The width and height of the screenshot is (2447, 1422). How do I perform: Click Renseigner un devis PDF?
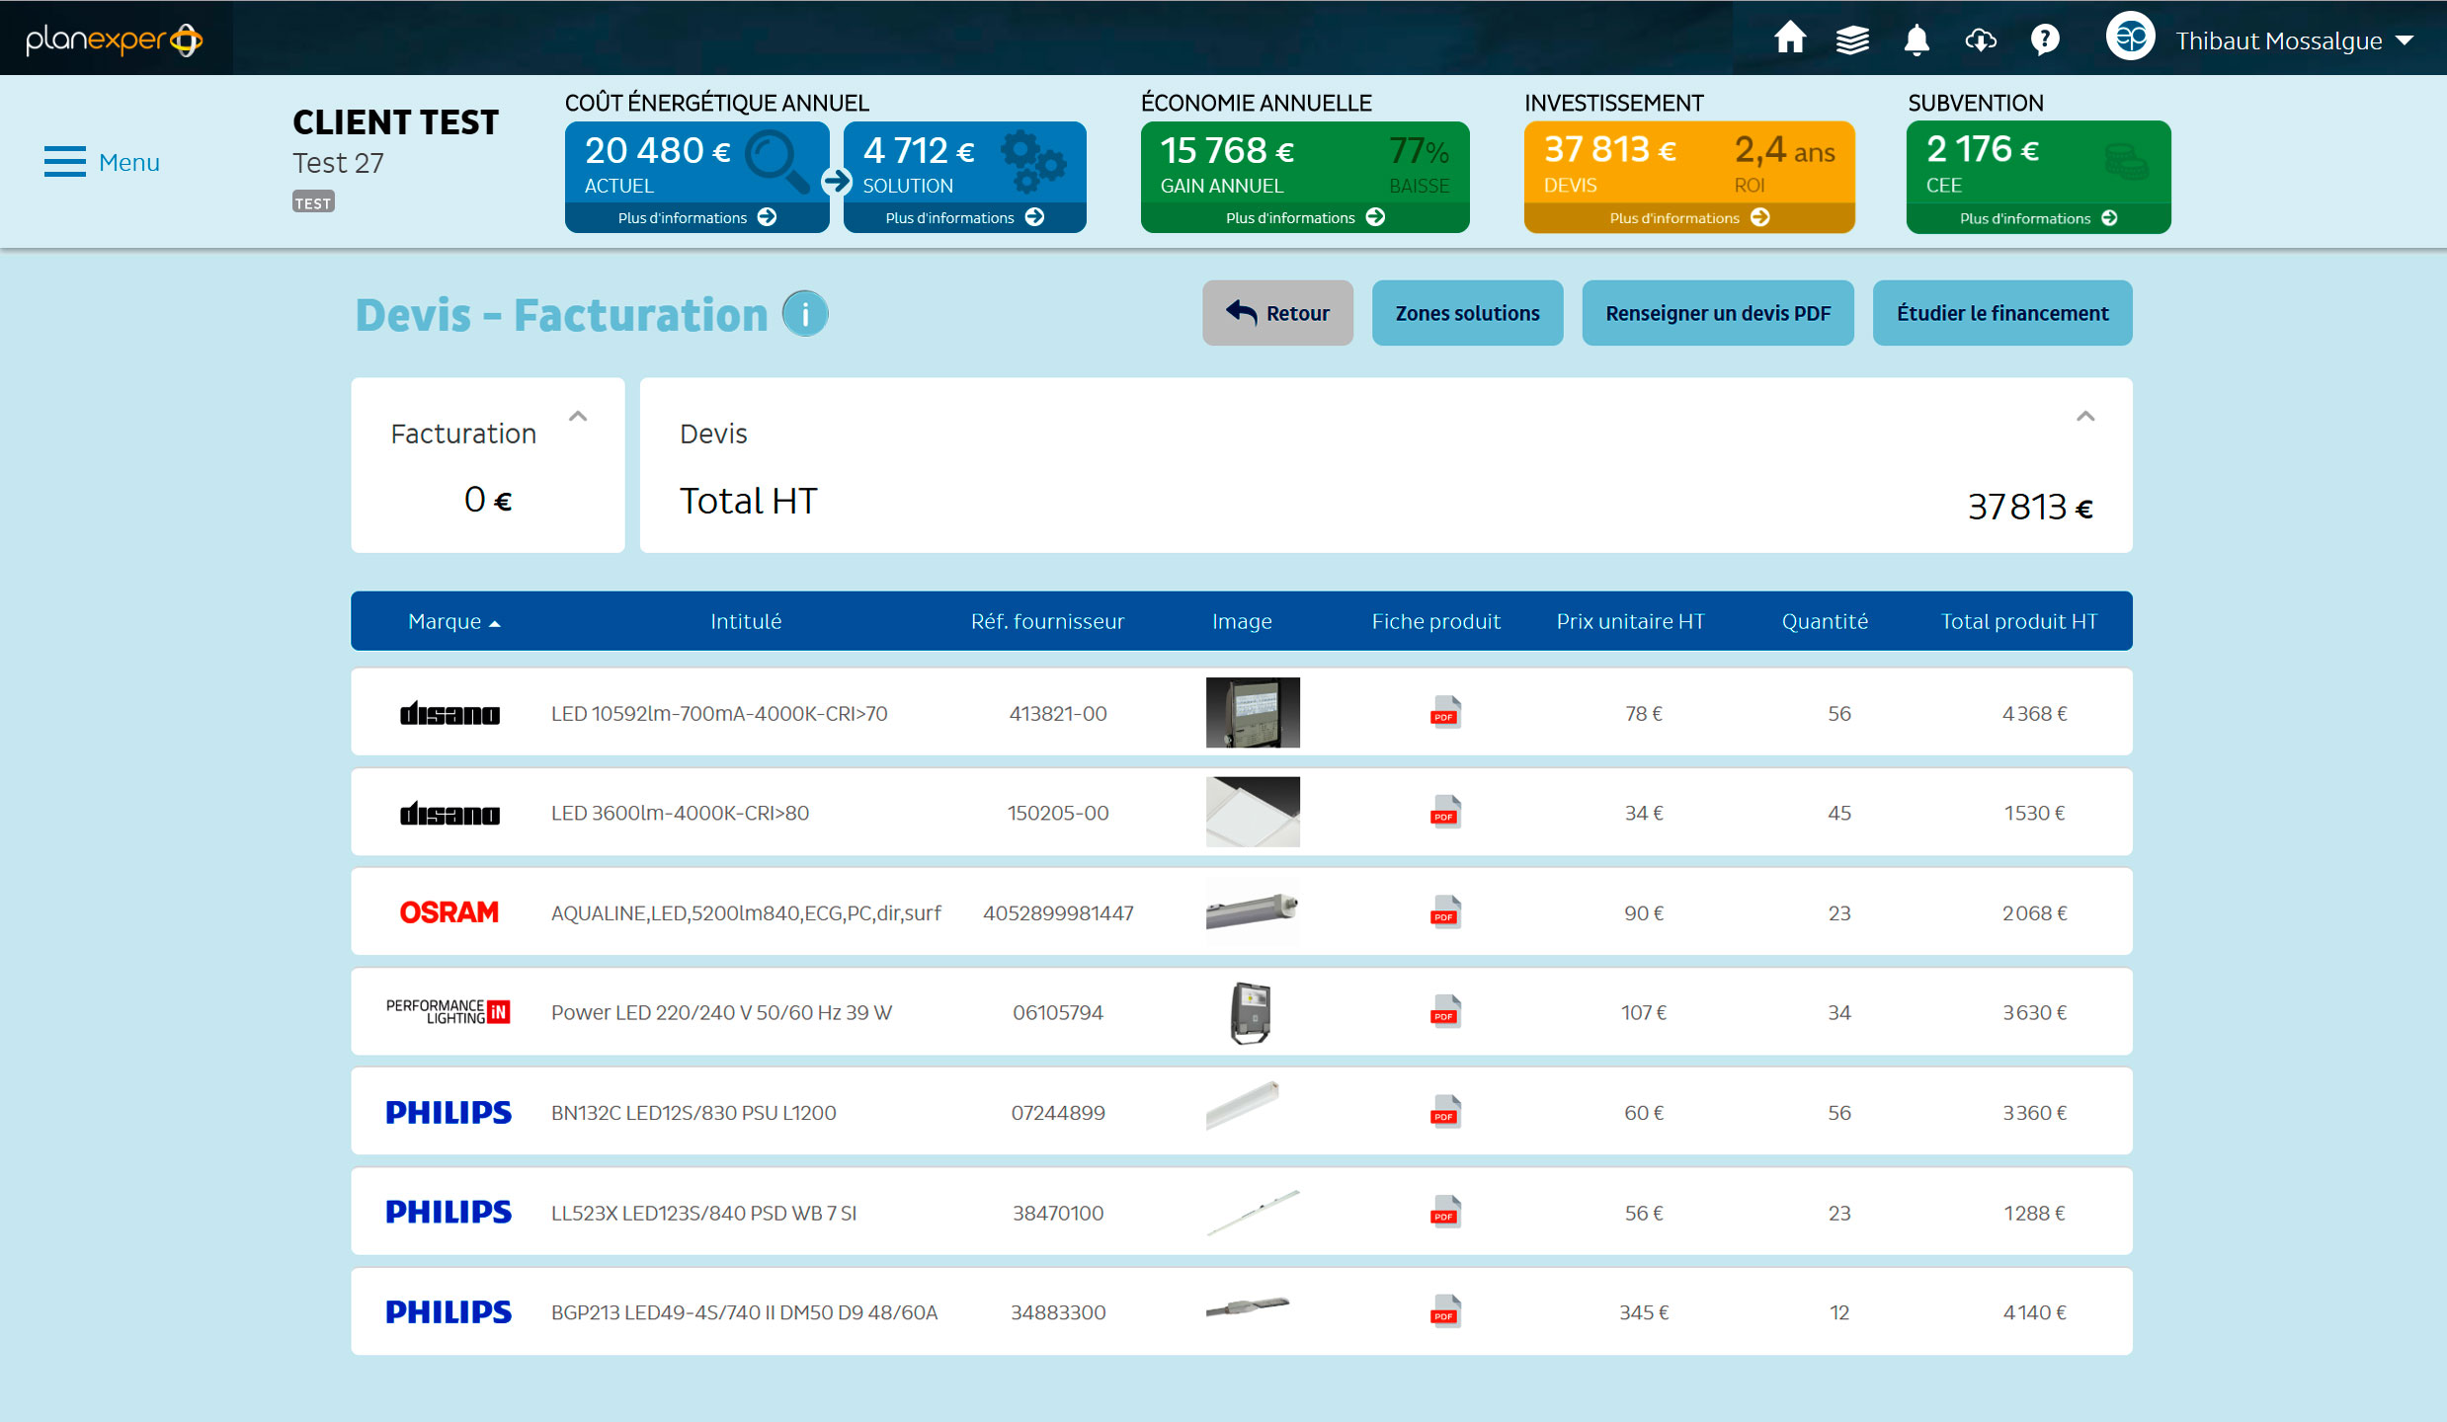[x=1717, y=313]
